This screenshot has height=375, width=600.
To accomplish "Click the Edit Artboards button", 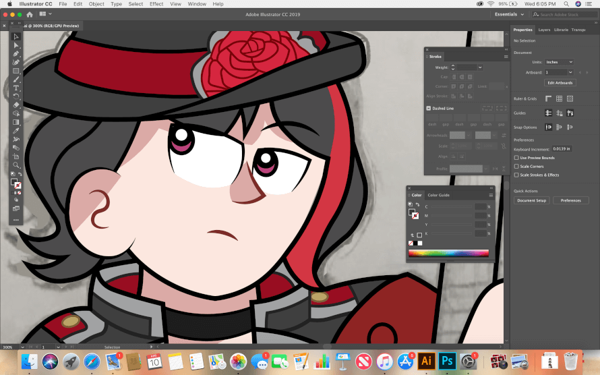I will (560, 83).
